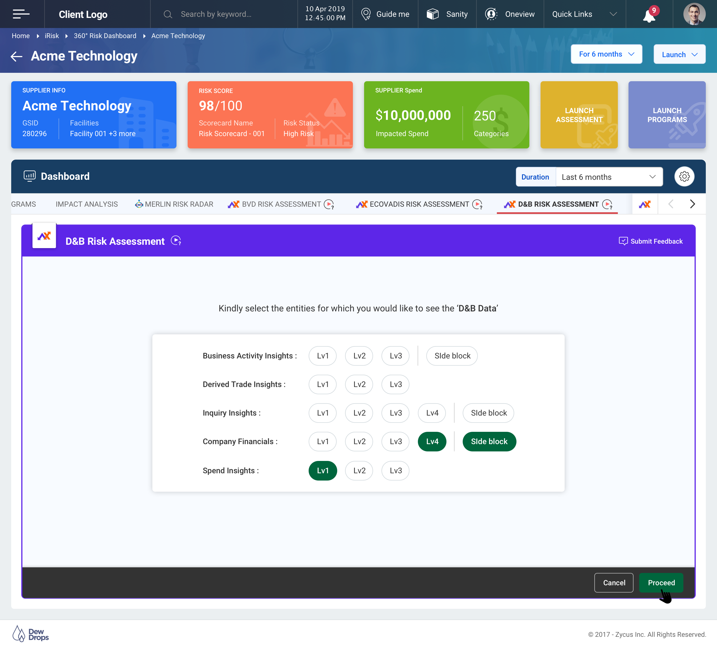Open the Launch dropdown

click(679, 54)
